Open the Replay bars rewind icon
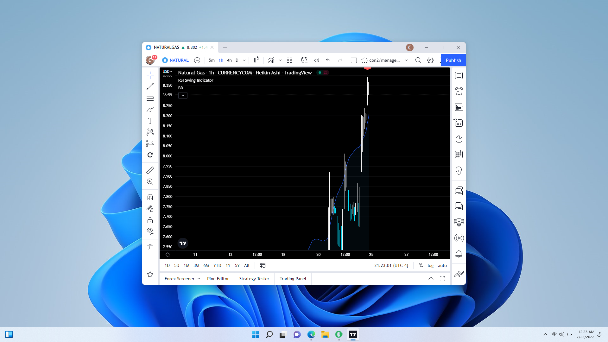Image resolution: width=608 pixels, height=342 pixels. click(x=316, y=60)
